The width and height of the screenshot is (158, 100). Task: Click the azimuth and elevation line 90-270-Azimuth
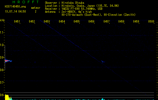(x=98, y=15)
